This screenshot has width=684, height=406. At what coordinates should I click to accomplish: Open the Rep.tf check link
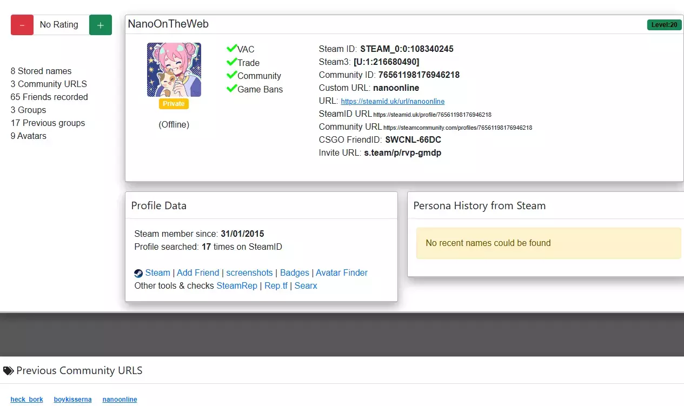[x=276, y=285]
